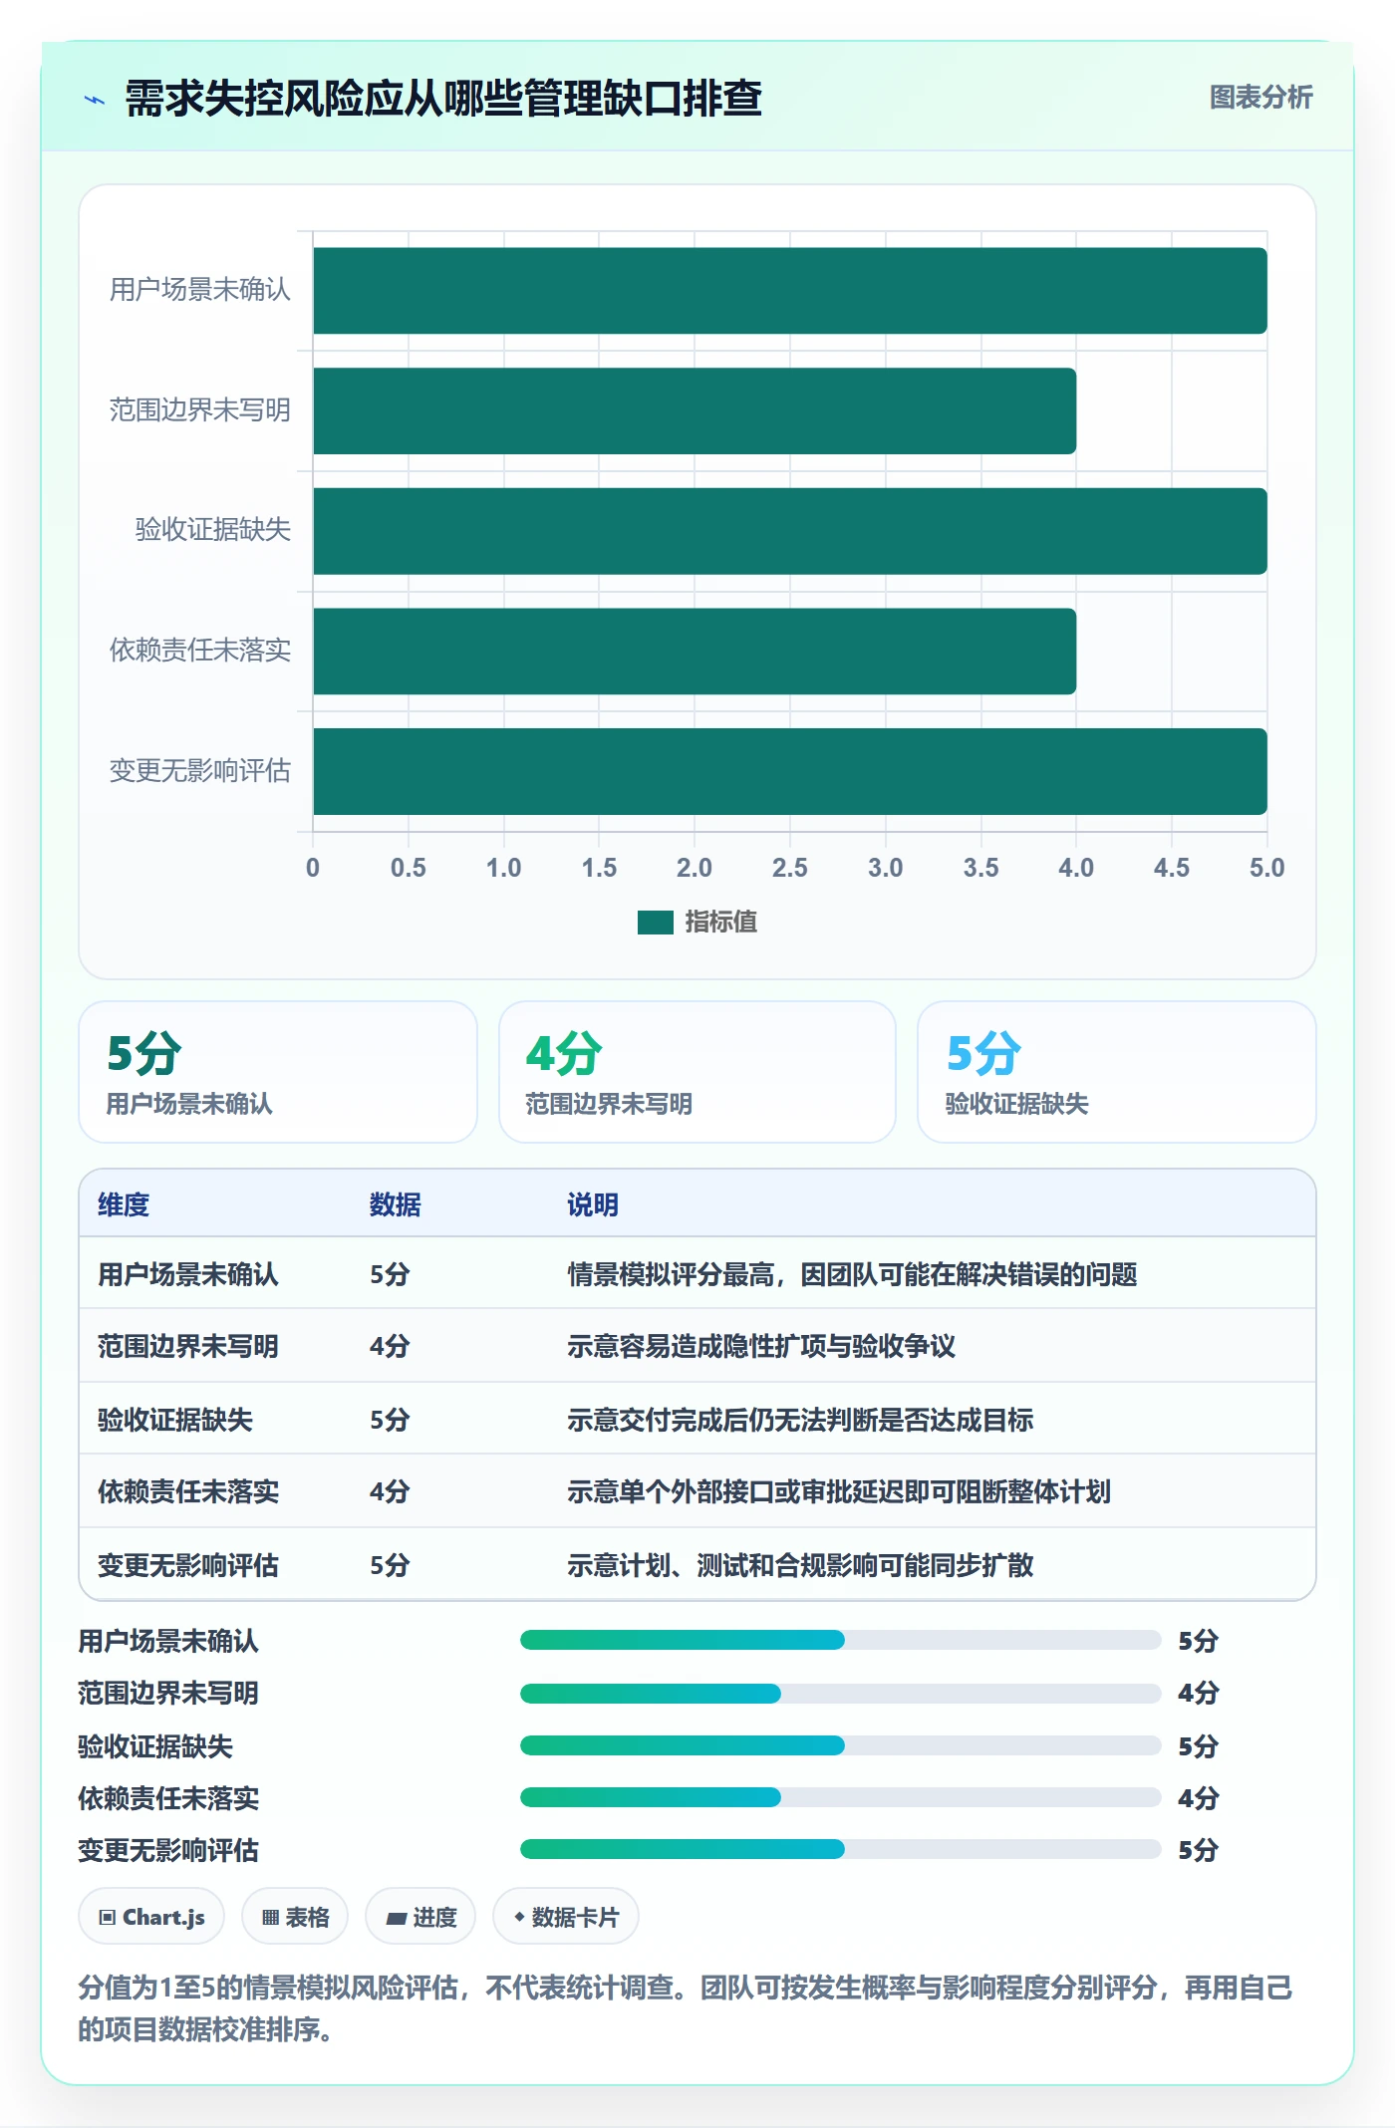Click description 示意计划、测试和合规影响可能同步扩散

tap(800, 1565)
